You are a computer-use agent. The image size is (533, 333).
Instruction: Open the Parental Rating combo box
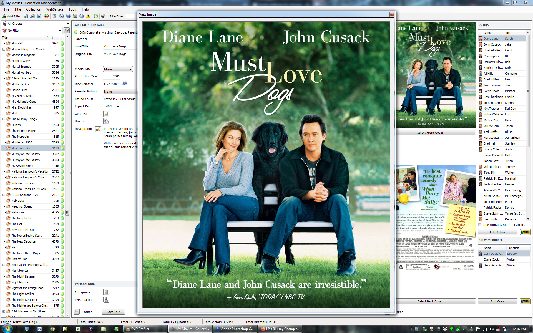click(x=120, y=92)
